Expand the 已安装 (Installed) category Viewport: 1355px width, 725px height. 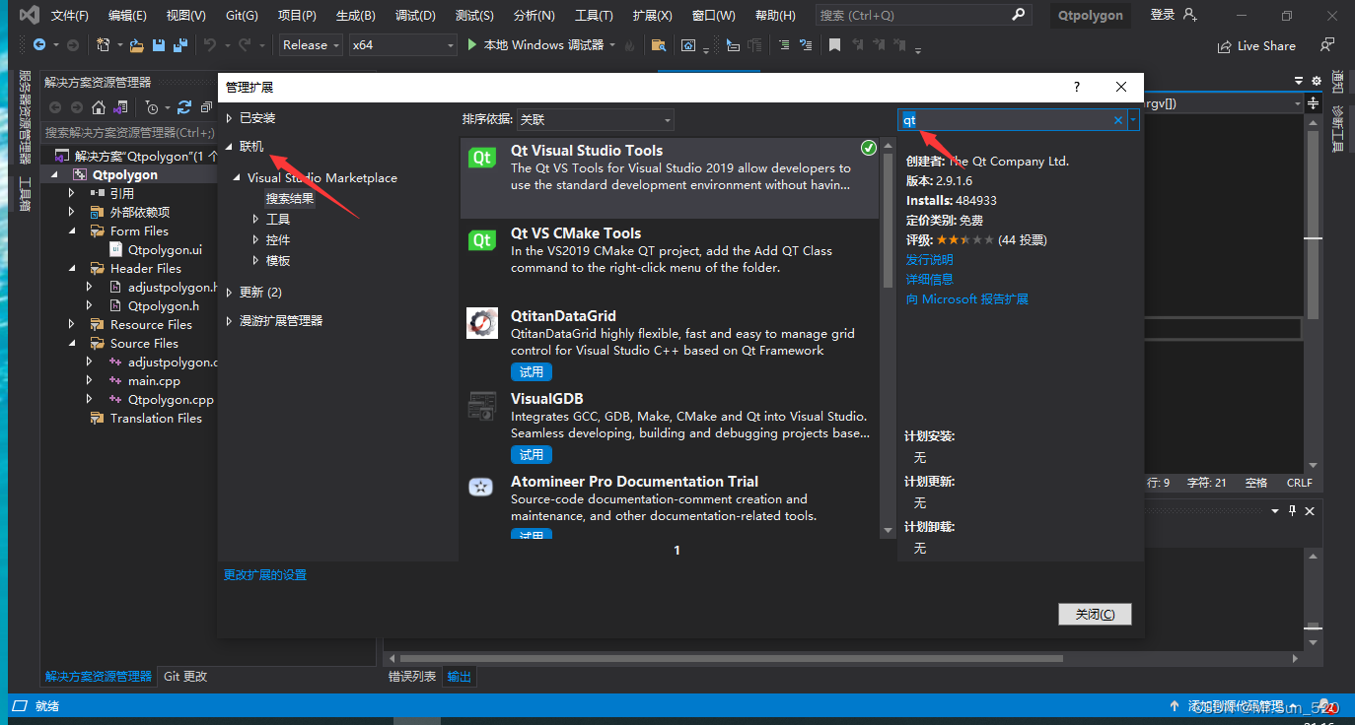(230, 118)
